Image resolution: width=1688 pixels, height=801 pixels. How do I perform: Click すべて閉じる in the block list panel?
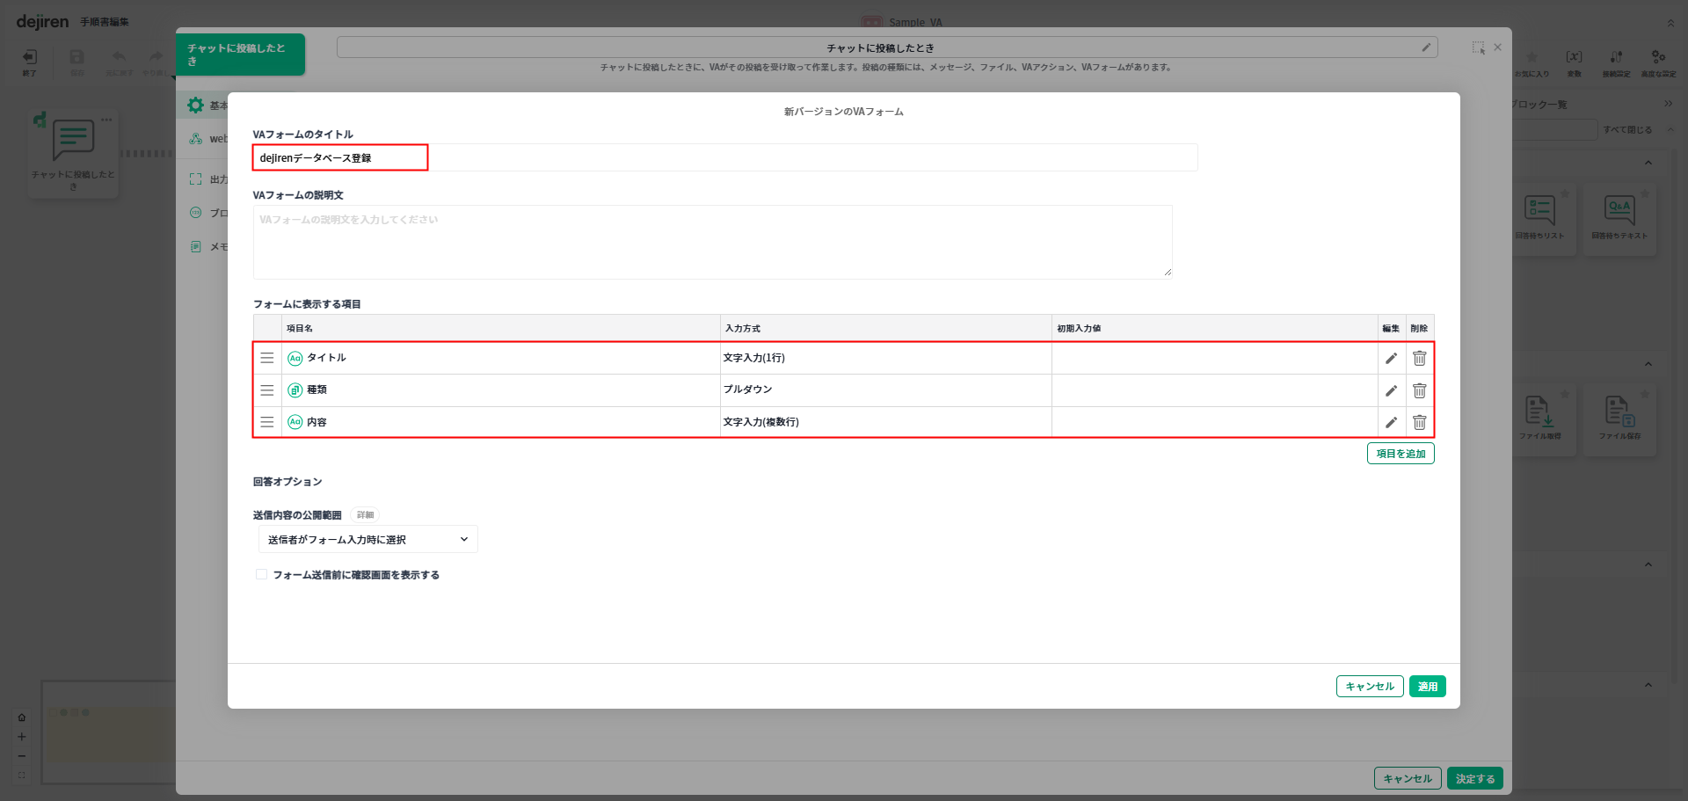point(1626,129)
